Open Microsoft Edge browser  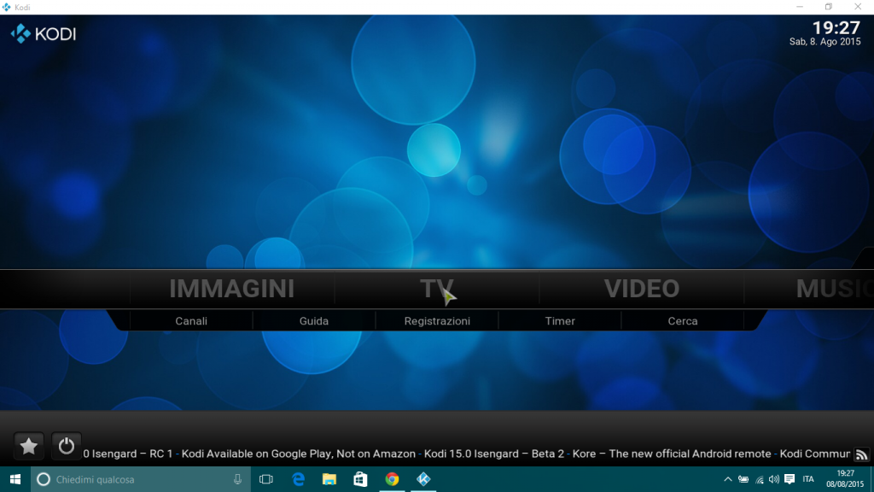[298, 479]
